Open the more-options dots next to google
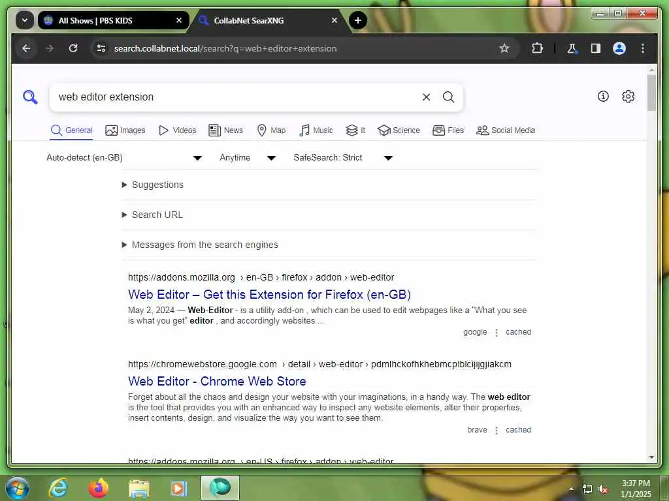 coord(497,332)
